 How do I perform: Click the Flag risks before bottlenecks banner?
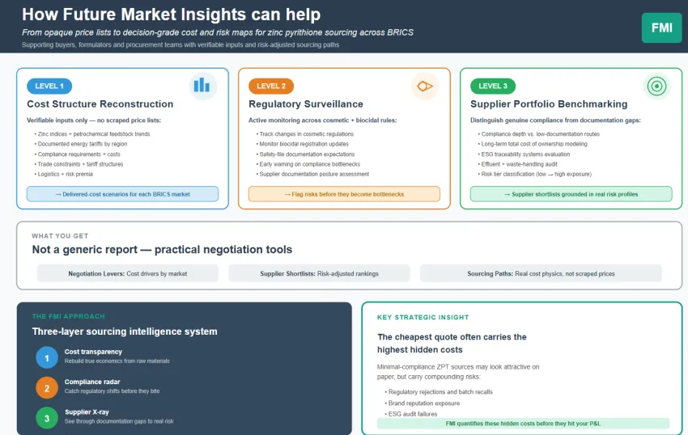pyautogui.click(x=344, y=194)
